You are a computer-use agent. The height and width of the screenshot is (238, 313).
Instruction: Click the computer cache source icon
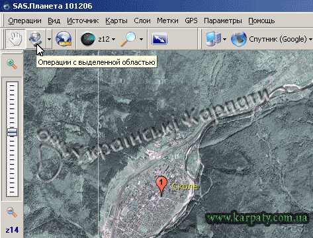click(213, 39)
